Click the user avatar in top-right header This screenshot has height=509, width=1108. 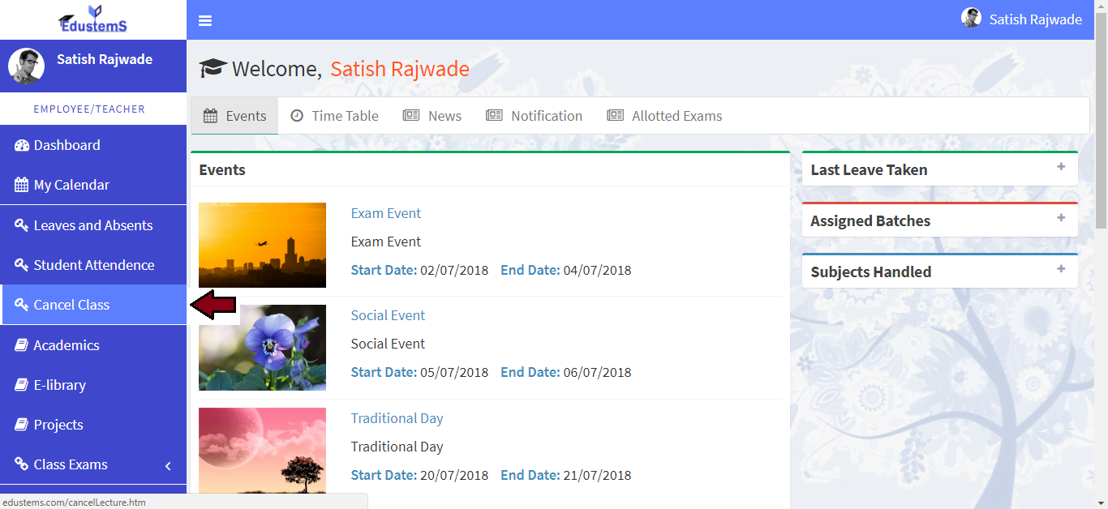click(971, 19)
